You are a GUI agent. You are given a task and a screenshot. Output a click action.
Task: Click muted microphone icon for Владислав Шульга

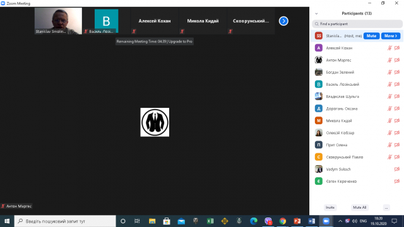pyautogui.click(x=389, y=96)
